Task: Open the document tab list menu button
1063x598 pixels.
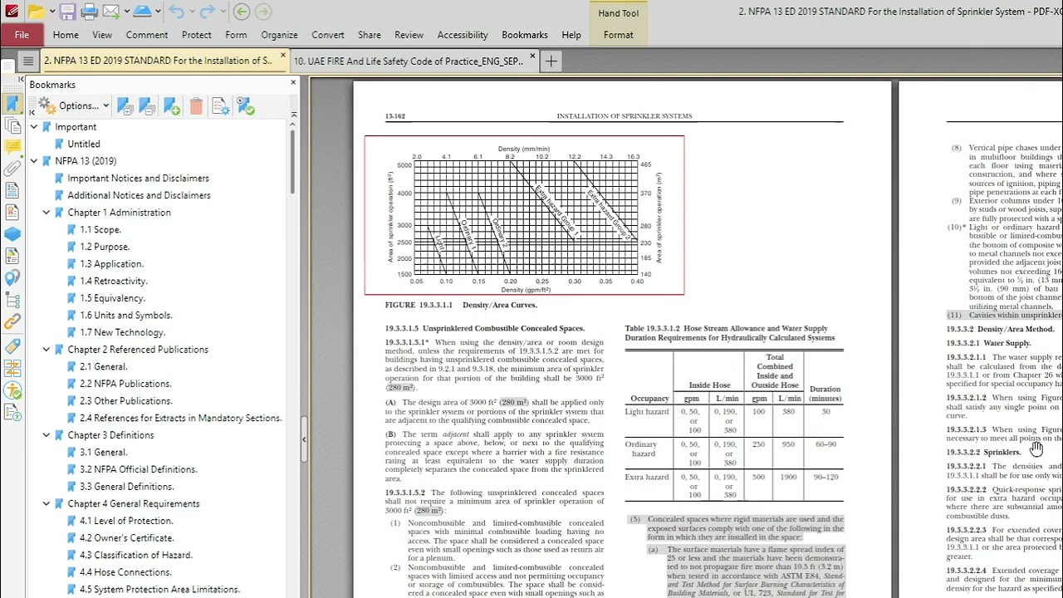Action: [x=27, y=61]
